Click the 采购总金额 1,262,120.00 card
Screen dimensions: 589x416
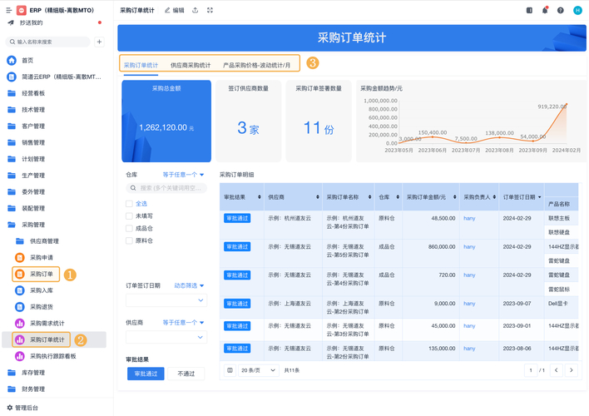tap(166, 121)
